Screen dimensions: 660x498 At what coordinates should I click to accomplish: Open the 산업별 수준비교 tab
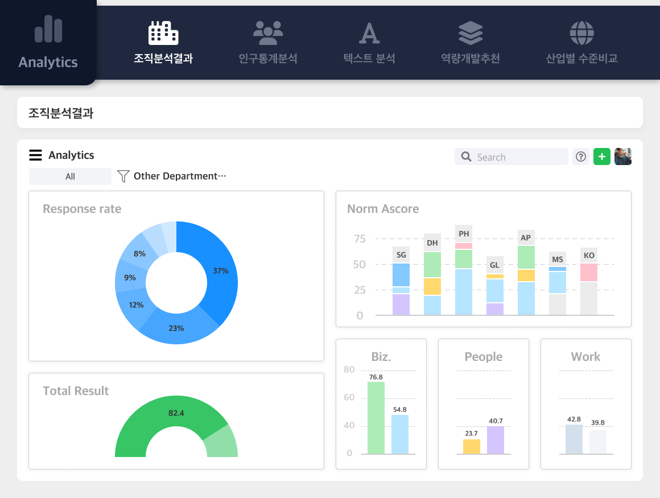(581, 59)
